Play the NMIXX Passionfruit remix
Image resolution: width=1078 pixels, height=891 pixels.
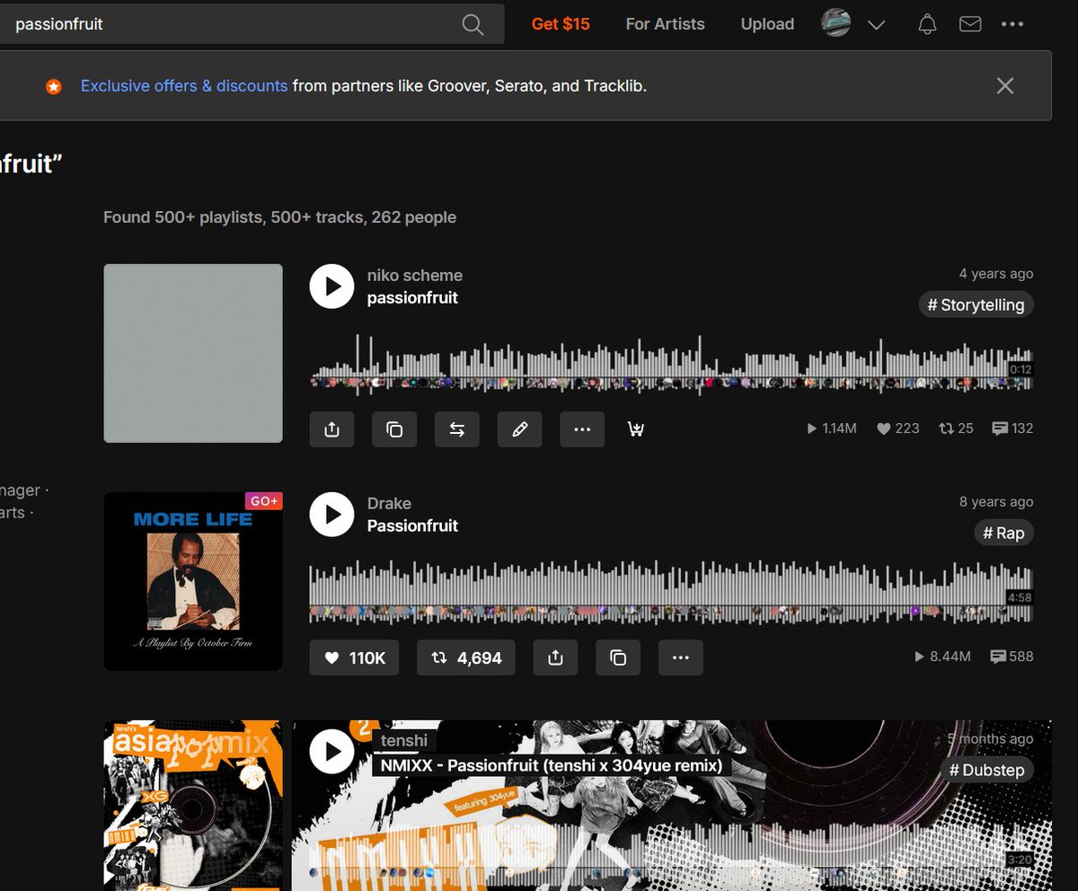coord(332,751)
